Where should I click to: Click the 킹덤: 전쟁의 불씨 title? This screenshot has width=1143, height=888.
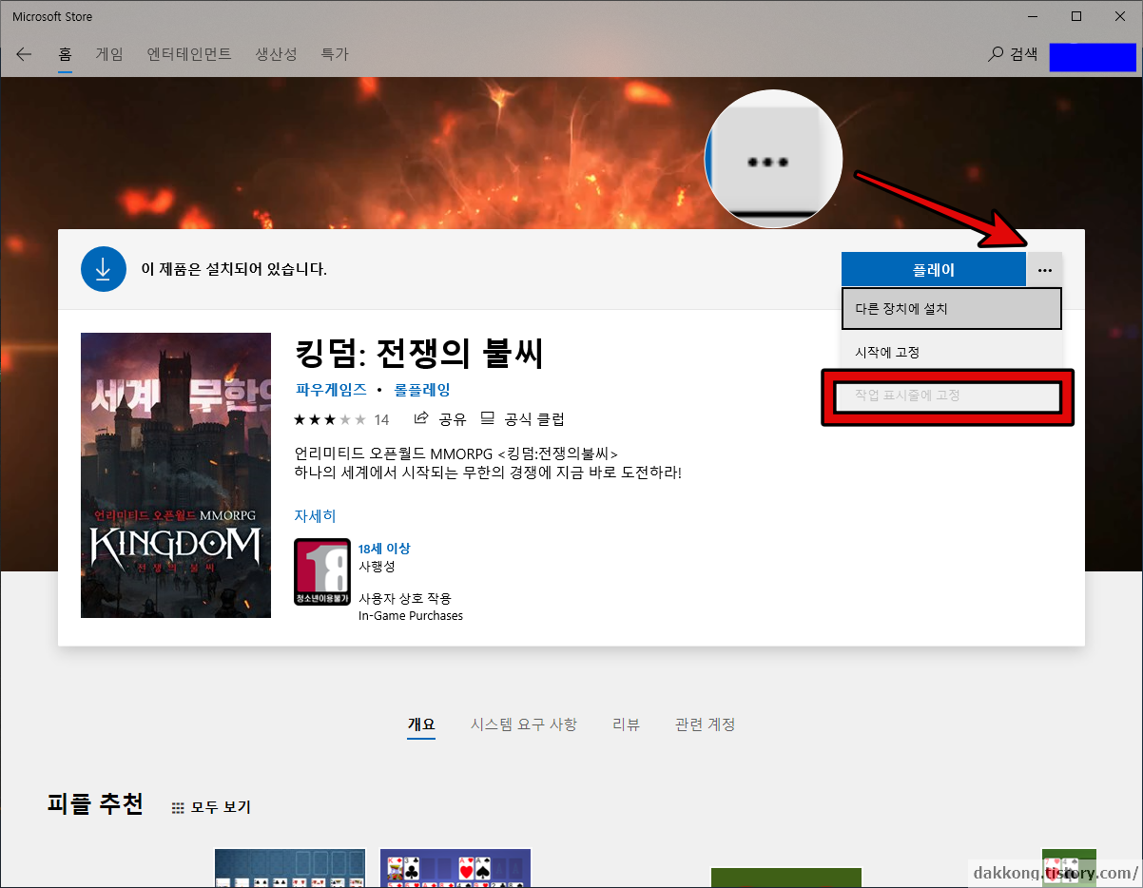(x=419, y=353)
